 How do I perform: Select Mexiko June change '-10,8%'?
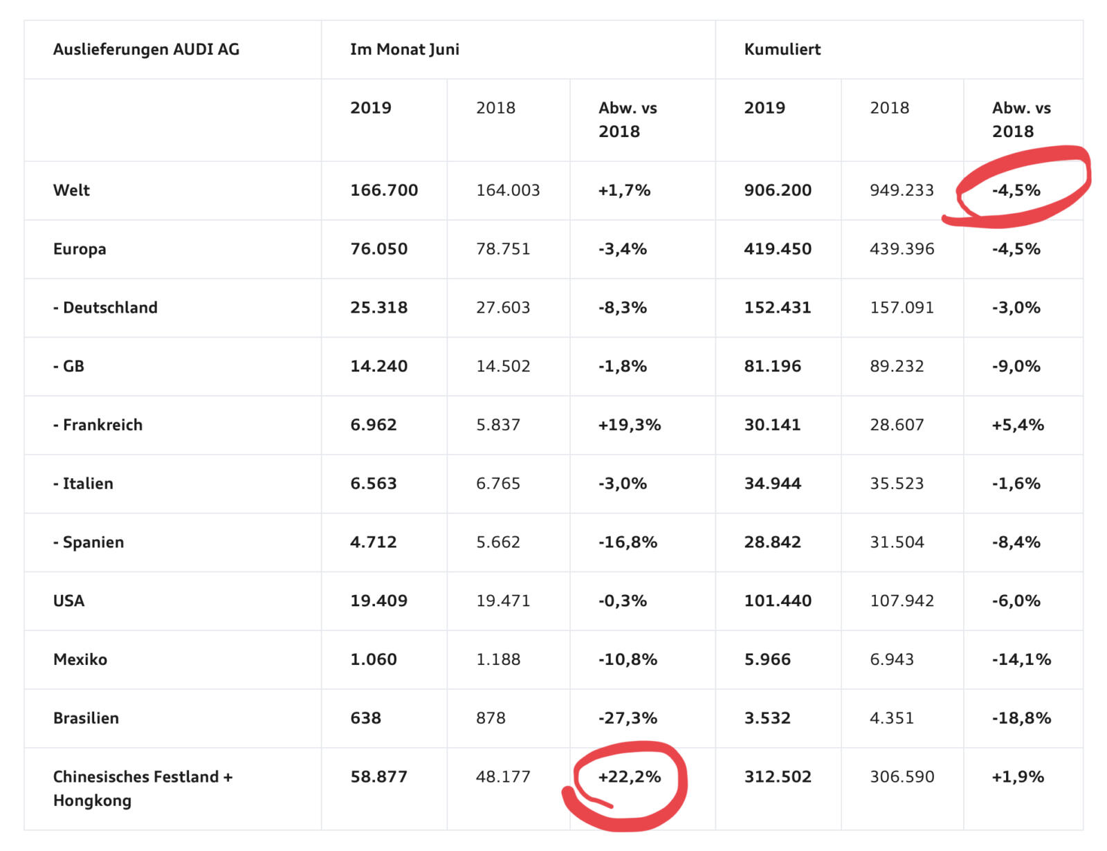point(628,659)
